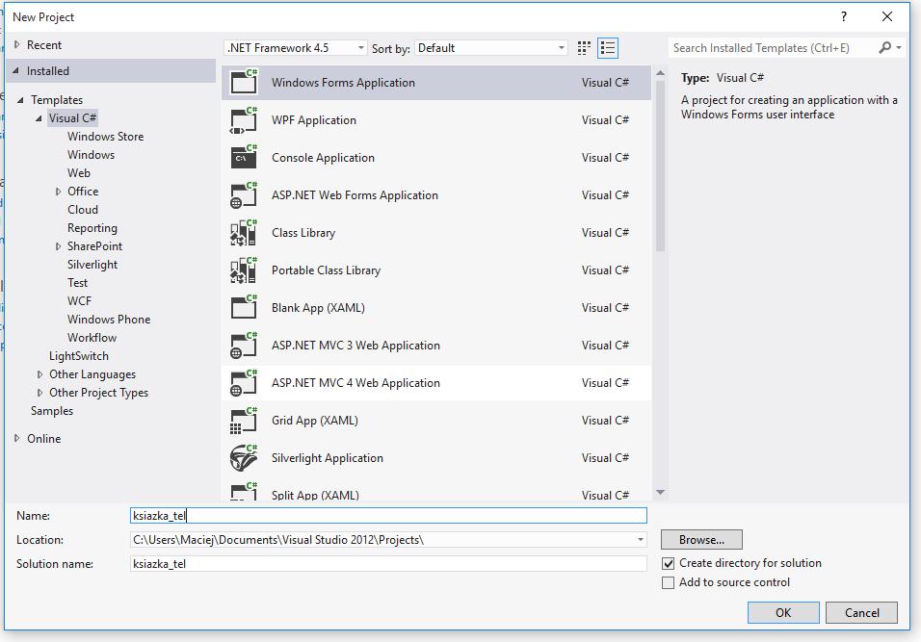Select the Silverlight category

tap(92, 264)
